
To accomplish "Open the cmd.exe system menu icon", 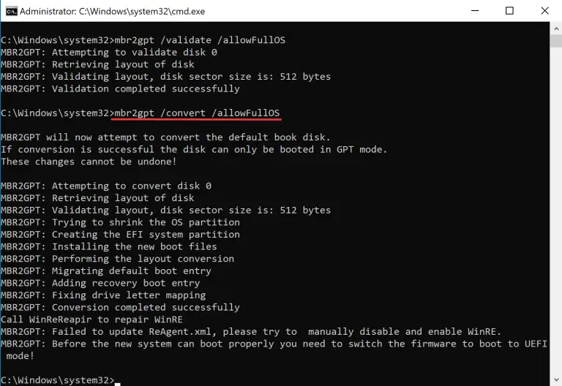I will [x=12, y=11].
